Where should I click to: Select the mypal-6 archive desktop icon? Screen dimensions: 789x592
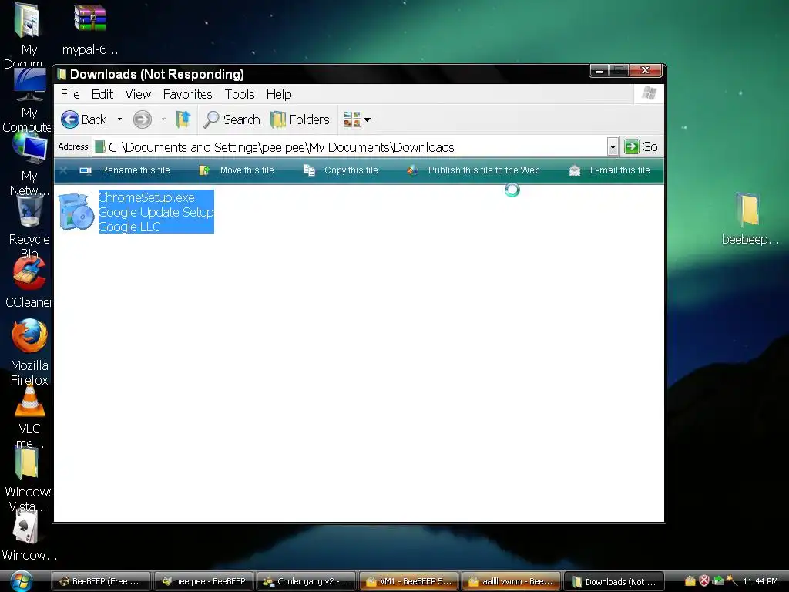(90, 18)
